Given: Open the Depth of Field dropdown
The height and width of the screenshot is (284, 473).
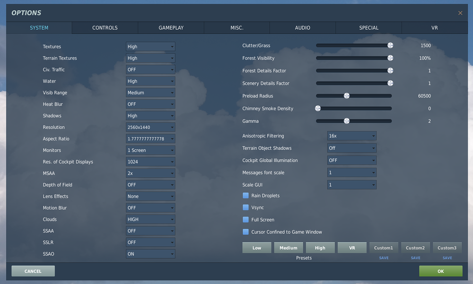Looking at the screenshot, I should click(x=150, y=185).
